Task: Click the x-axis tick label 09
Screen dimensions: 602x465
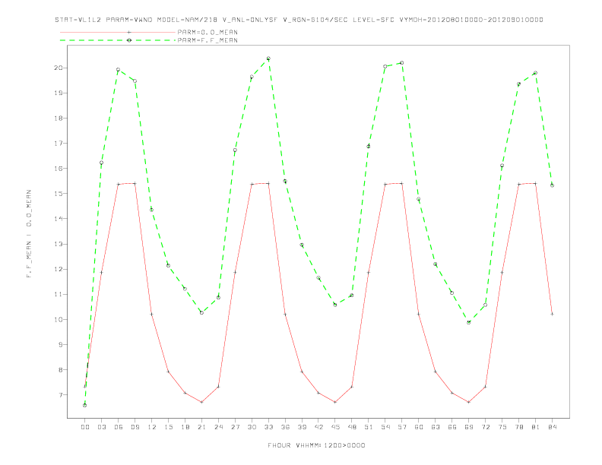Action: 135,427
